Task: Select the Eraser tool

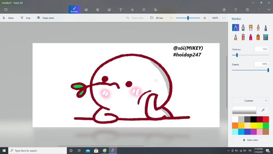Action: [243, 37]
